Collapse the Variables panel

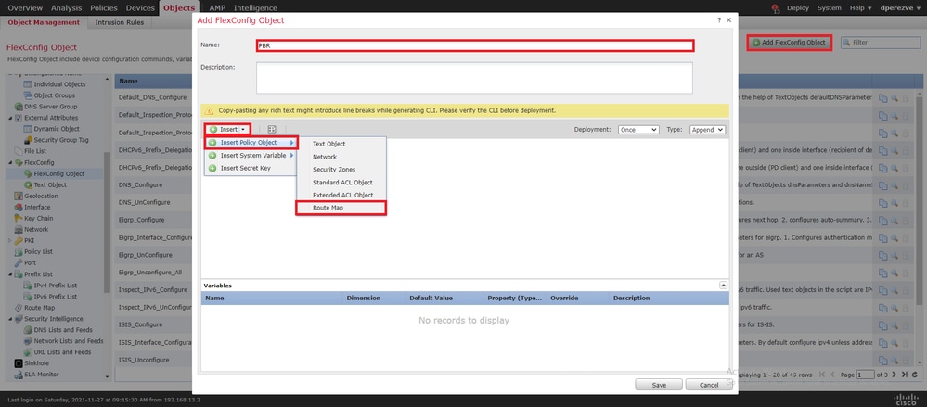(723, 285)
